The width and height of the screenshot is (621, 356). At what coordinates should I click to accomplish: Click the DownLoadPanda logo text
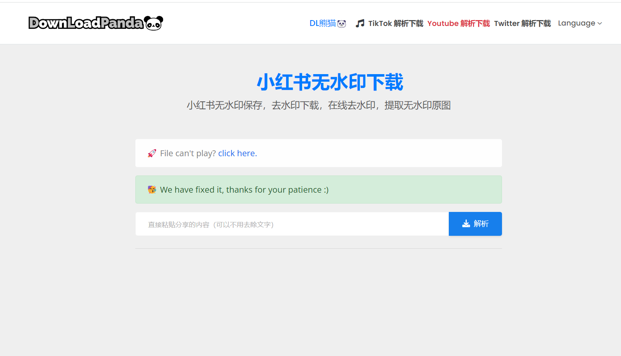coord(86,23)
